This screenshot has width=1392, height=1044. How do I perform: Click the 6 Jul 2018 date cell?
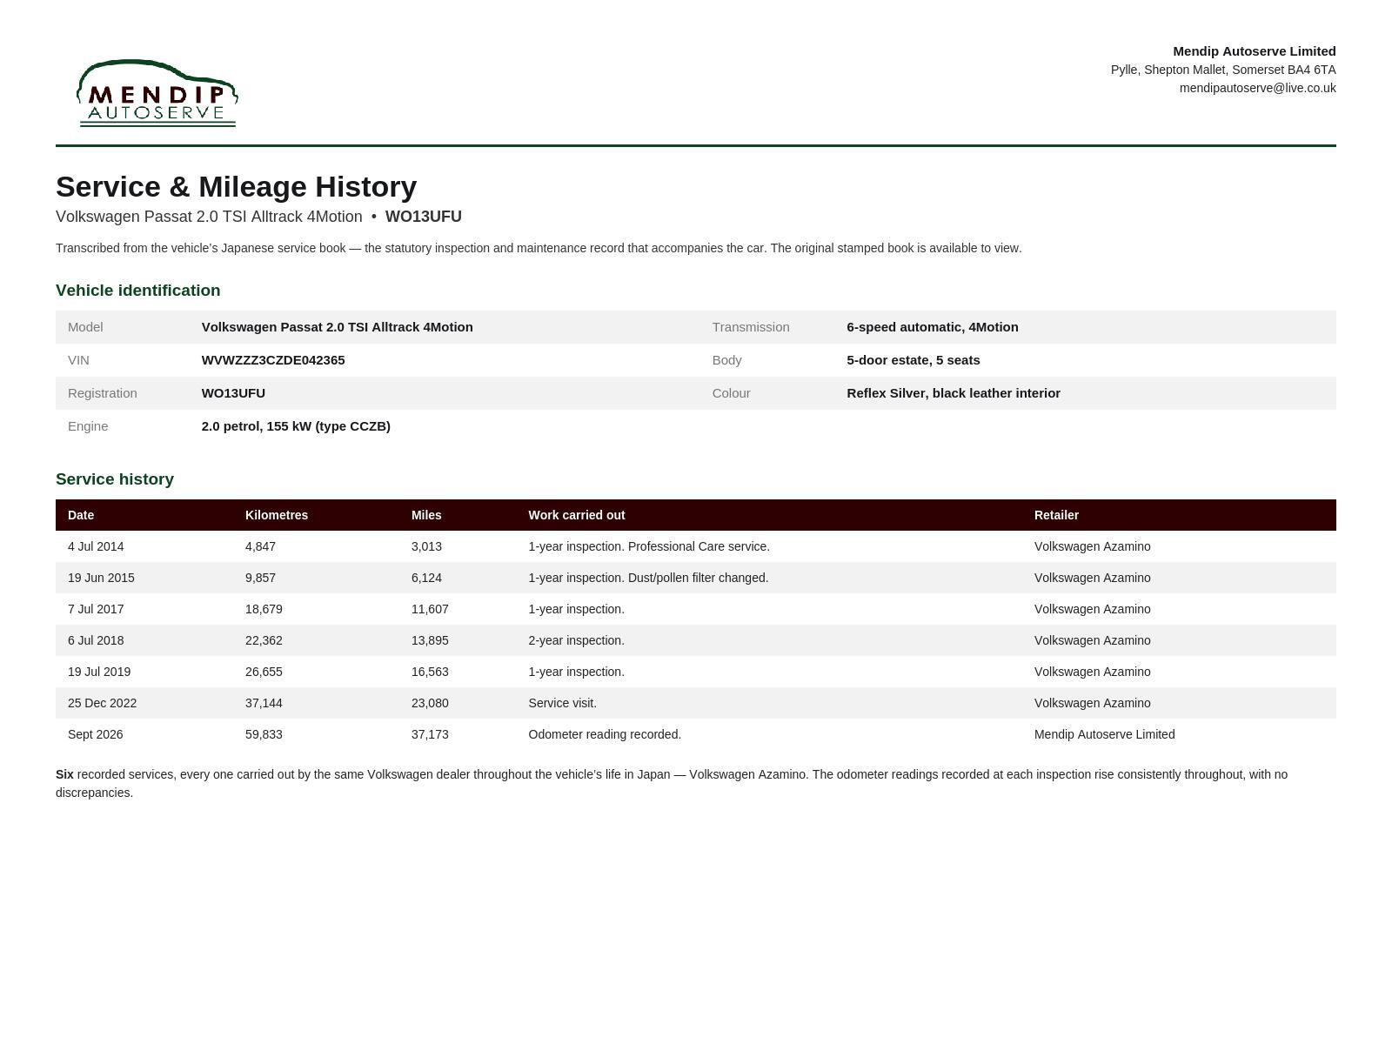(x=96, y=640)
